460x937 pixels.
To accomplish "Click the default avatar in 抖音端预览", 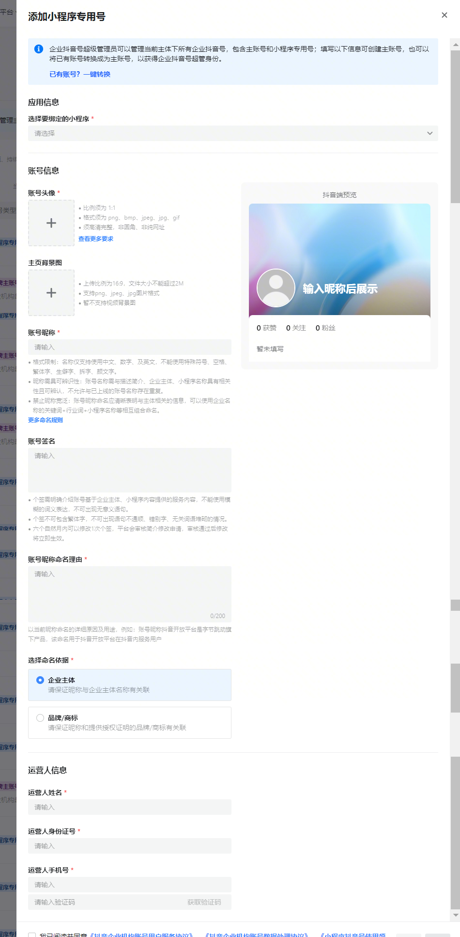I will coord(276,288).
